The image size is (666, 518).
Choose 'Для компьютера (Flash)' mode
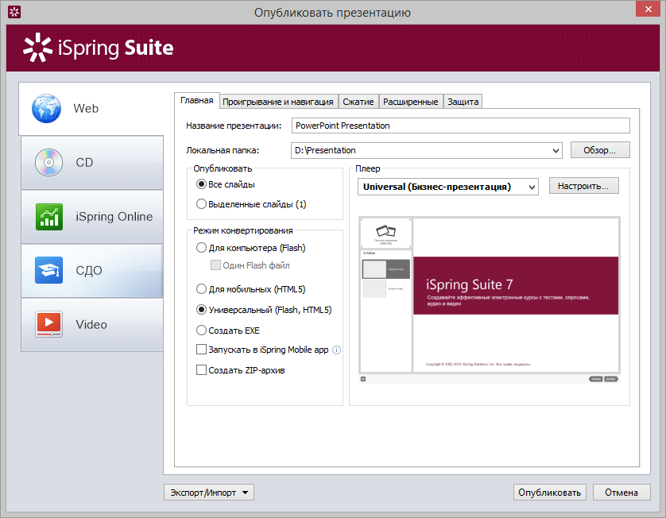201,248
